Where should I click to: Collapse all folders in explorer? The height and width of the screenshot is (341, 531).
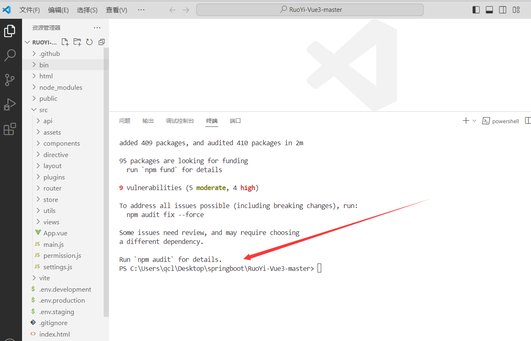click(102, 42)
